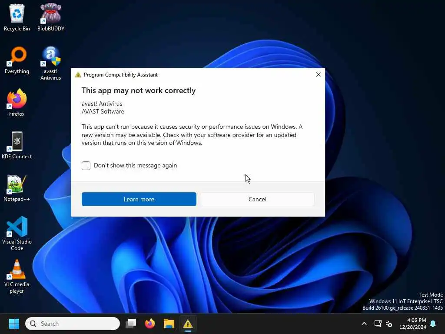This screenshot has height=334, width=445.
Task: Select the VLC media player shortcut
Action: (x=17, y=276)
